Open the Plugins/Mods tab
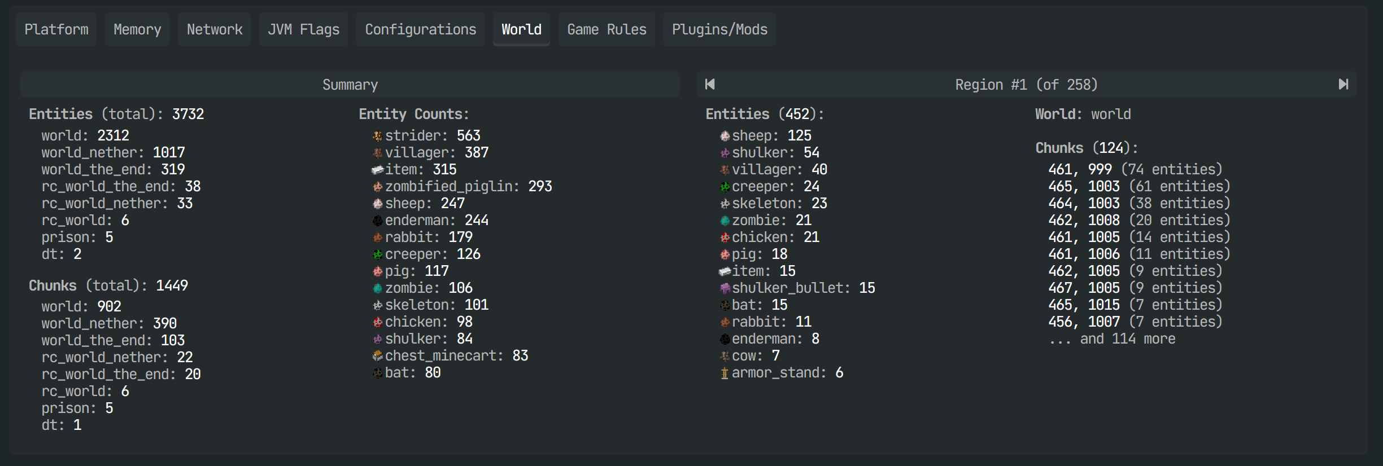1383x466 pixels. coord(719,29)
